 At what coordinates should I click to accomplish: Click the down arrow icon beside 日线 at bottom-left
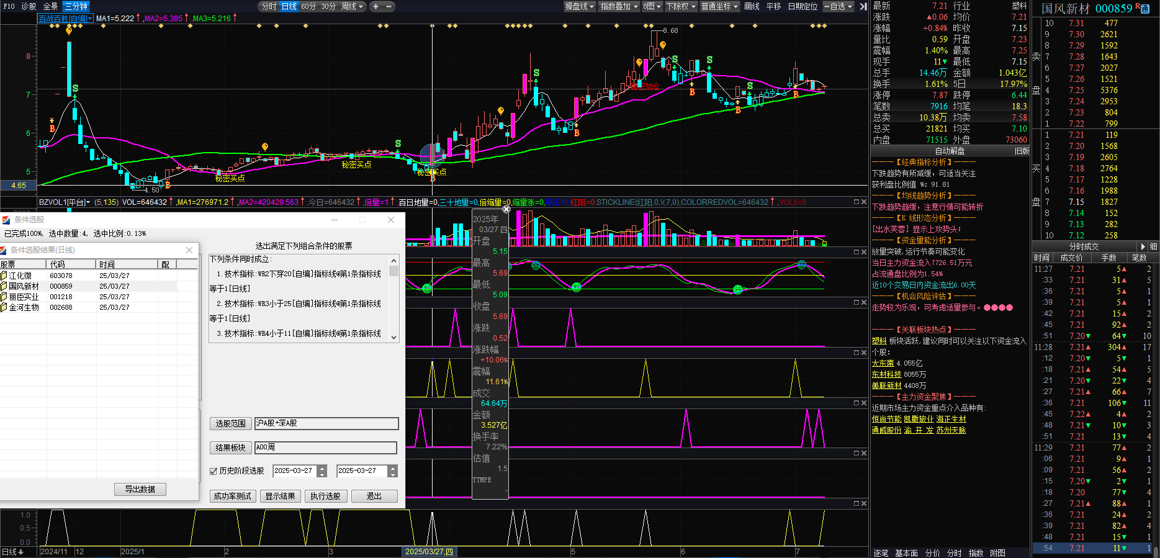(x=21, y=552)
